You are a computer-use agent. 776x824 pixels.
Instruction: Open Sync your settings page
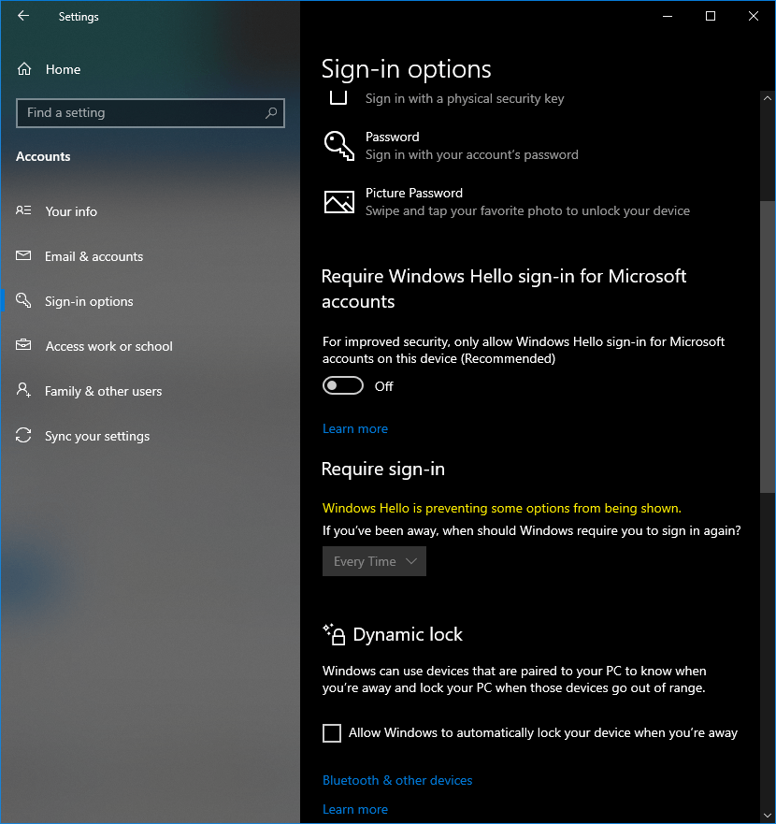[150, 436]
